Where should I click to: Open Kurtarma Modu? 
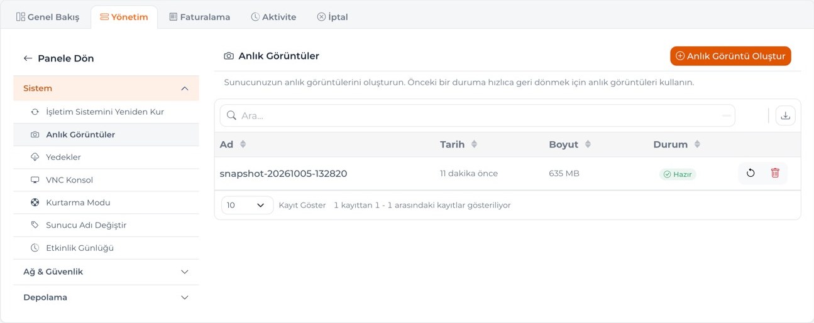pyautogui.click(x=106, y=203)
